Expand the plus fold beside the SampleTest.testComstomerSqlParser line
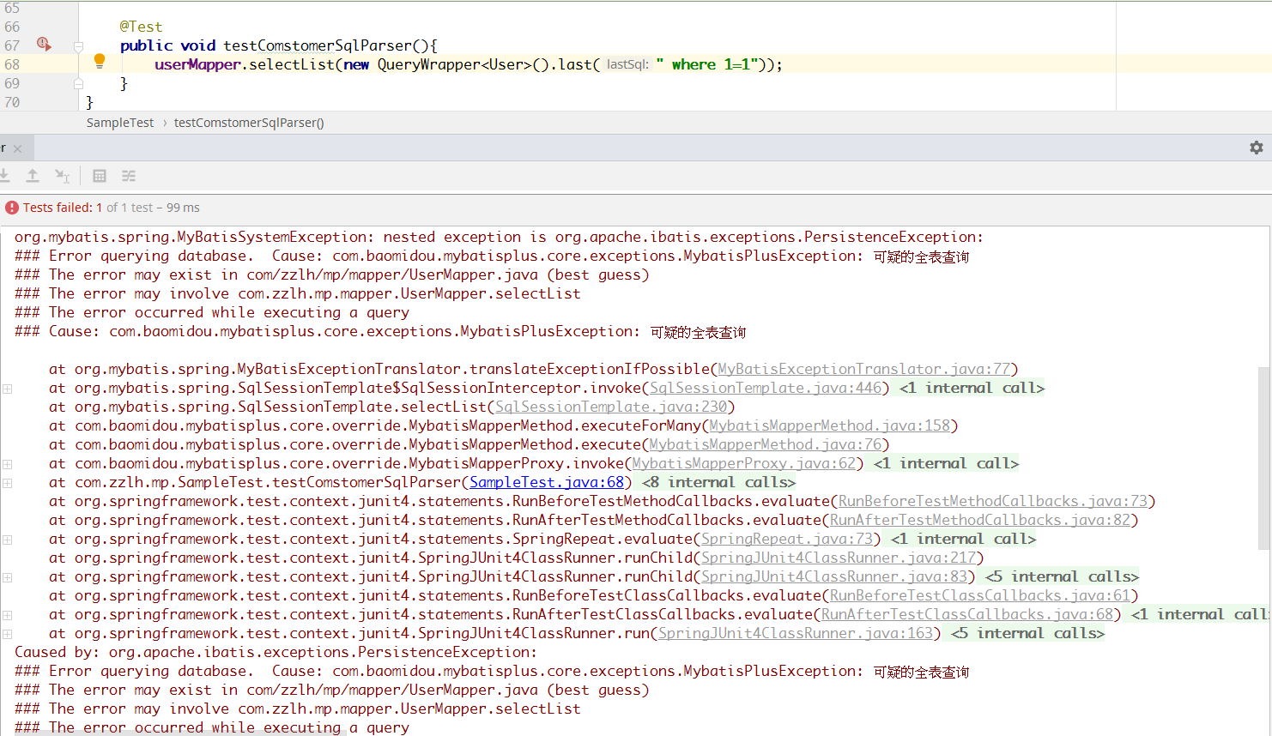Screen dimensions: 1272x736 click(7, 483)
